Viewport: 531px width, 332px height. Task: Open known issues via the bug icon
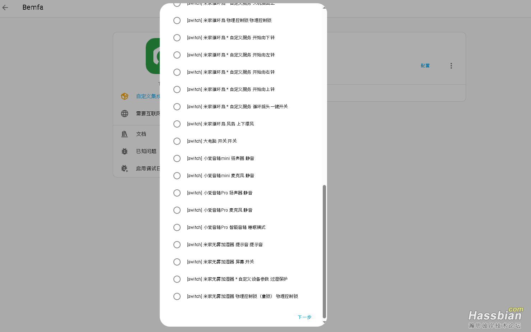(x=125, y=151)
